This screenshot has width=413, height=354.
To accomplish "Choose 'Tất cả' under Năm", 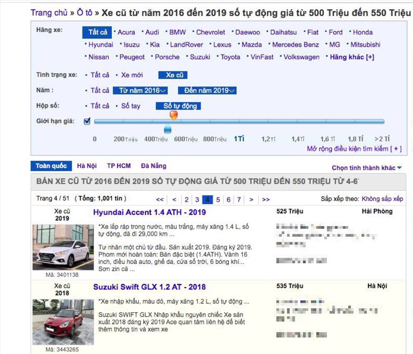I will pyautogui.click(x=99, y=91).
